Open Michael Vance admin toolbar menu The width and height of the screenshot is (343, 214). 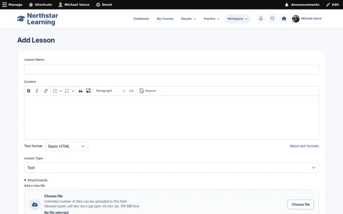pyautogui.click(x=74, y=4)
